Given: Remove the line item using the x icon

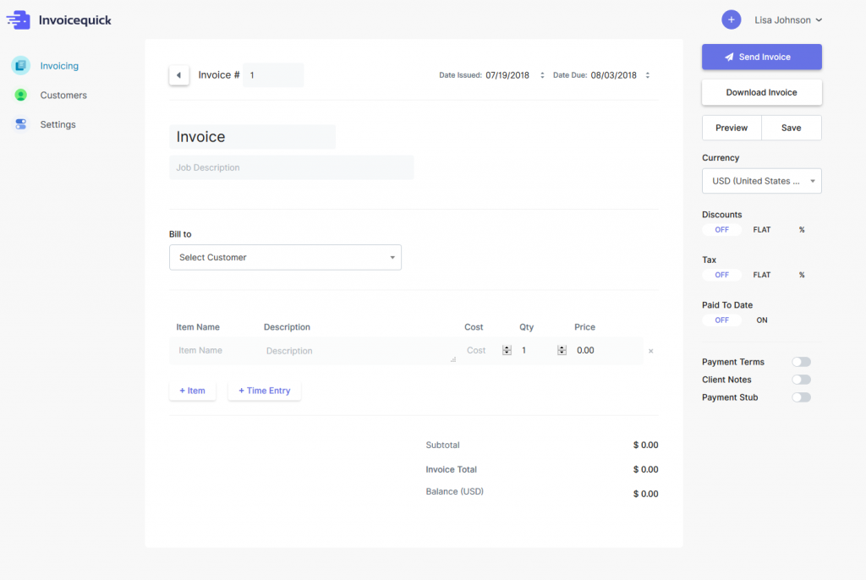Looking at the screenshot, I should click(x=651, y=350).
